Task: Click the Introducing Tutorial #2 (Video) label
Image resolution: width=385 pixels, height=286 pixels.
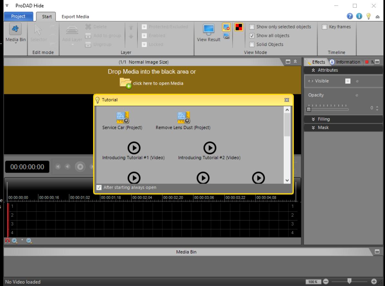Action: click(x=209, y=158)
